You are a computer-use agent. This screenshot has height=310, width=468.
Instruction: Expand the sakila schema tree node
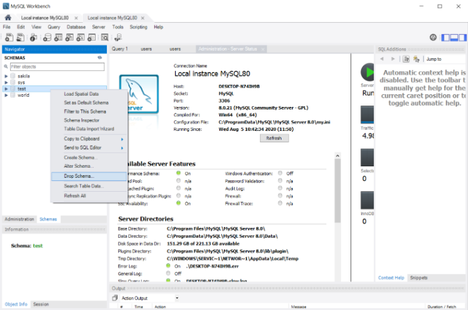point(6,76)
